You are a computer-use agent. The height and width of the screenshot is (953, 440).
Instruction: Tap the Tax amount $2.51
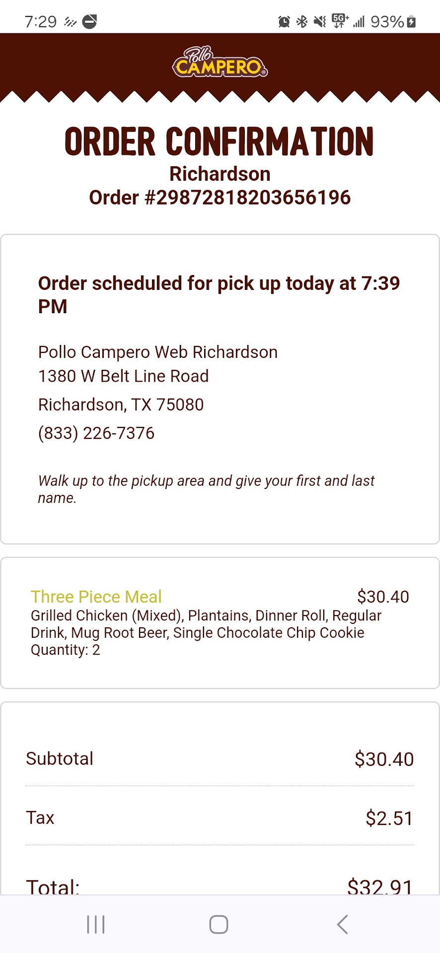click(389, 818)
